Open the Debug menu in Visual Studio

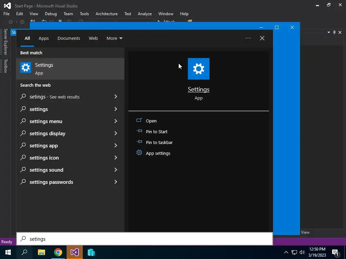coord(51,13)
